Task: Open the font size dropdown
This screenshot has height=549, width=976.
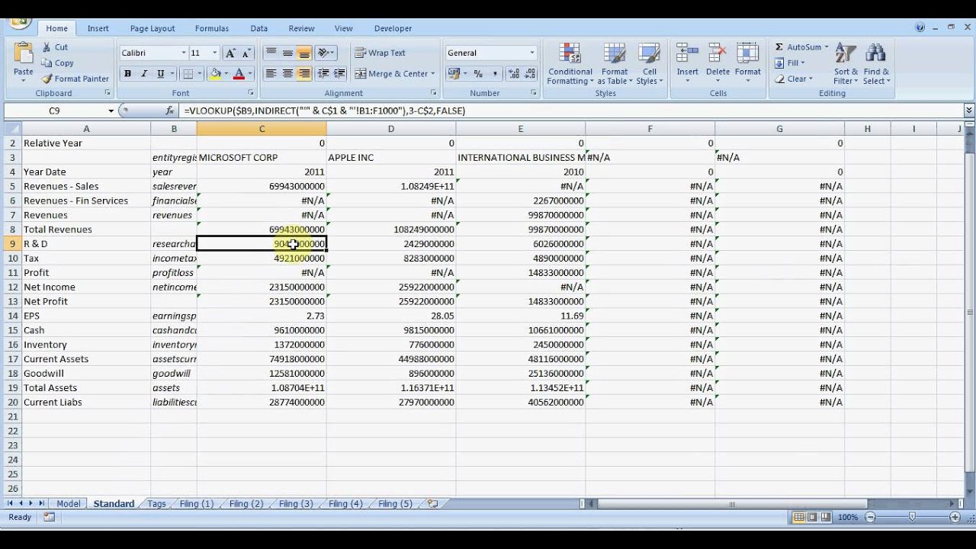Action: [x=214, y=53]
